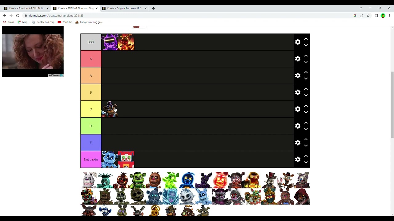Select pixel Circus Baby in Not a skin tier

click(126, 159)
